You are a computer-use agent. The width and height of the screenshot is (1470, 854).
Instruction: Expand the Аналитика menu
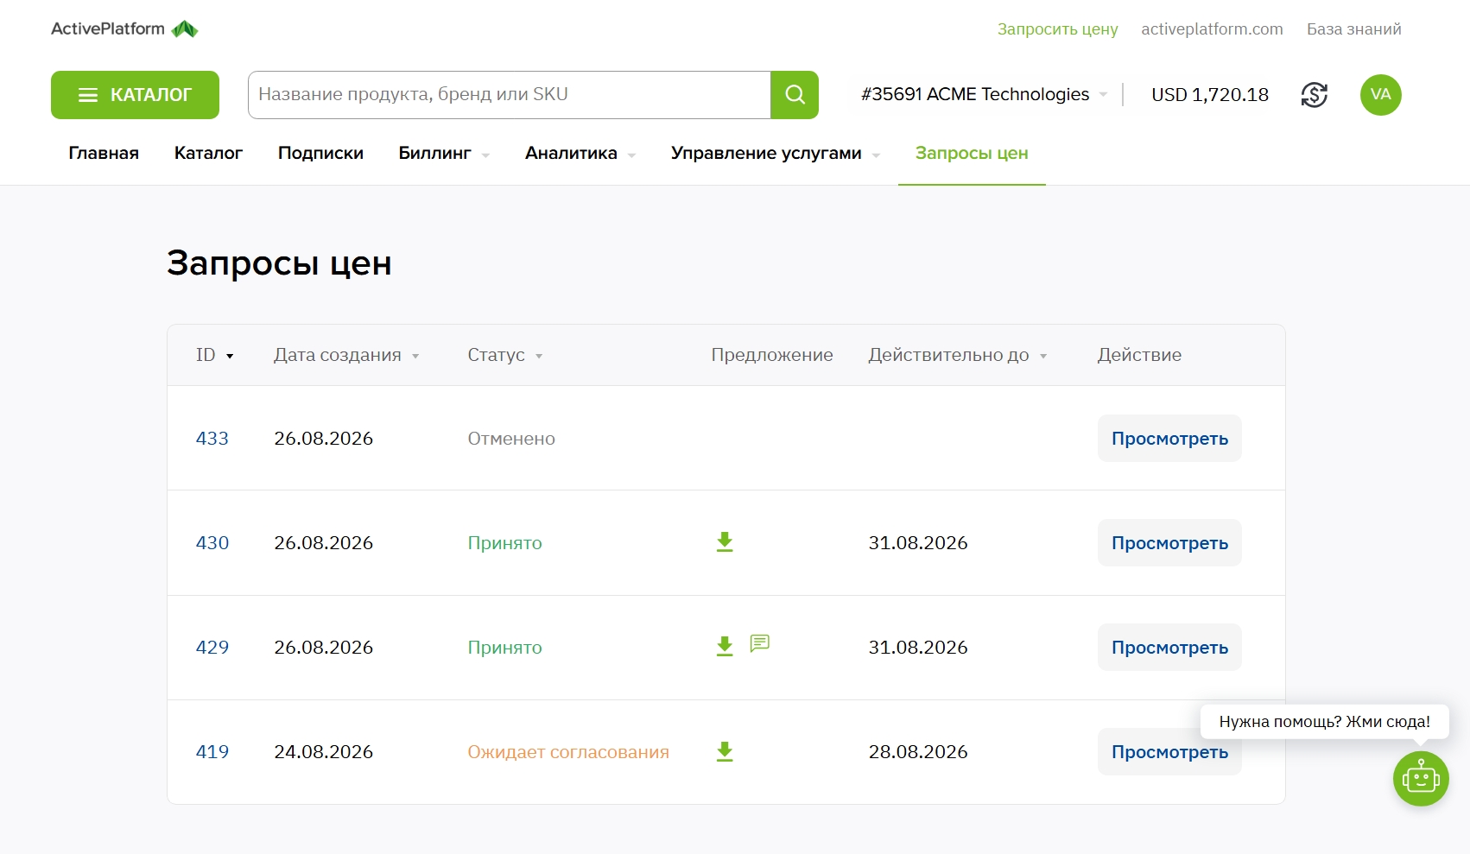(x=580, y=153)
